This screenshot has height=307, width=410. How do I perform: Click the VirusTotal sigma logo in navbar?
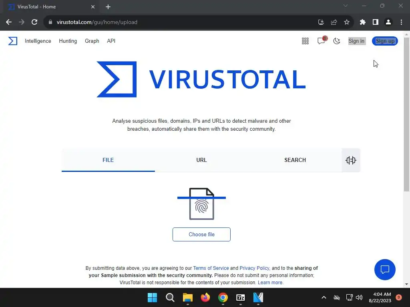tap(12, 41)
